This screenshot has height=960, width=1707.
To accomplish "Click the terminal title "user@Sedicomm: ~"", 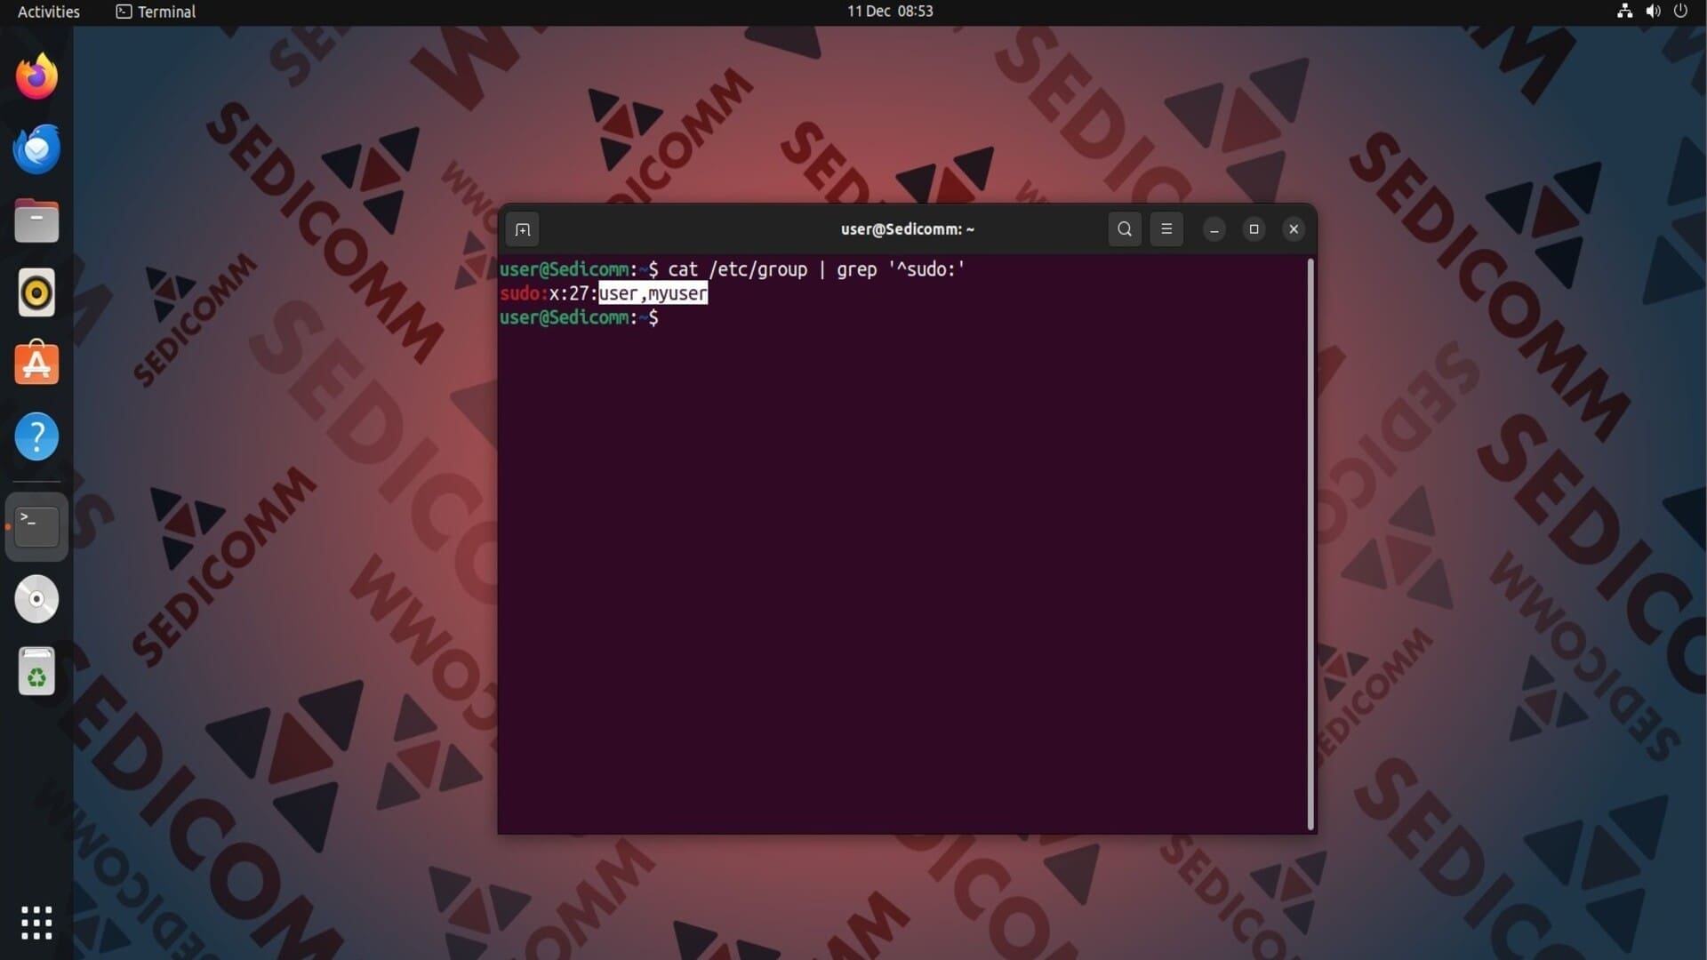I will point(908,229).
